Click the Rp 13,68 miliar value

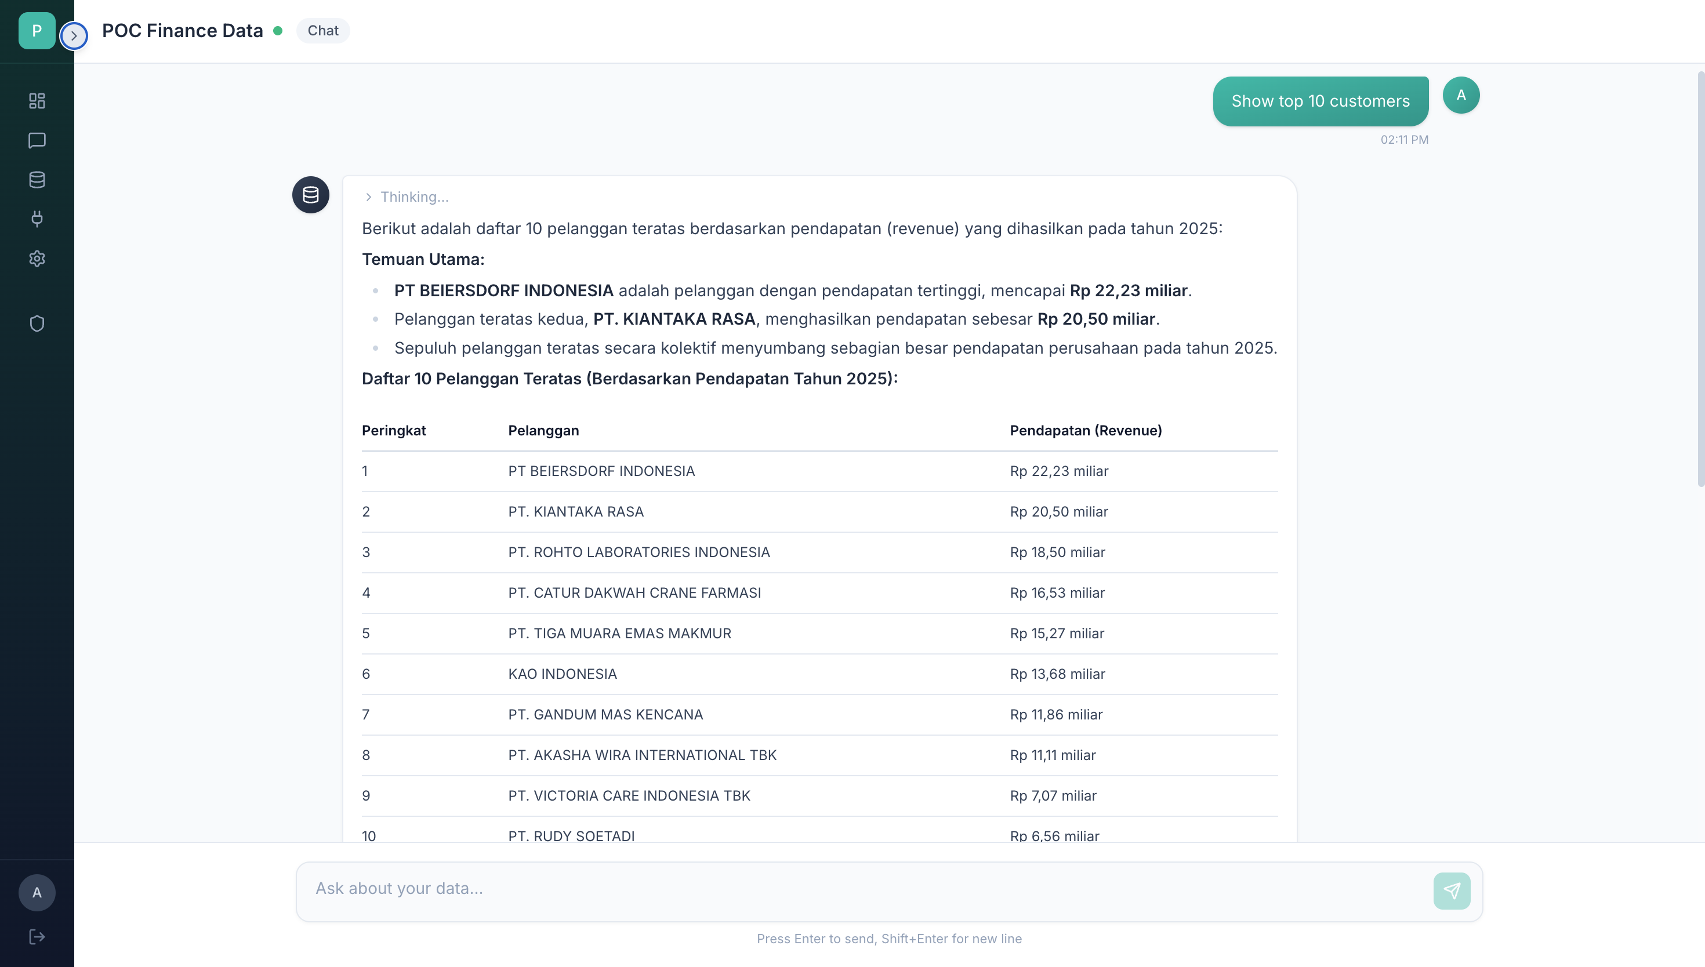(x=1057, y=674)
